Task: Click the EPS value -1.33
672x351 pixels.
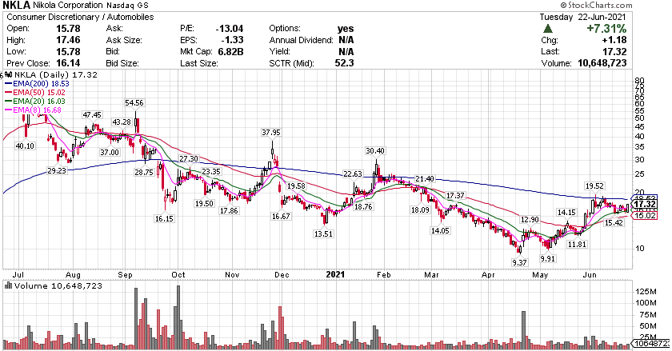Action: tap(233, 40)
